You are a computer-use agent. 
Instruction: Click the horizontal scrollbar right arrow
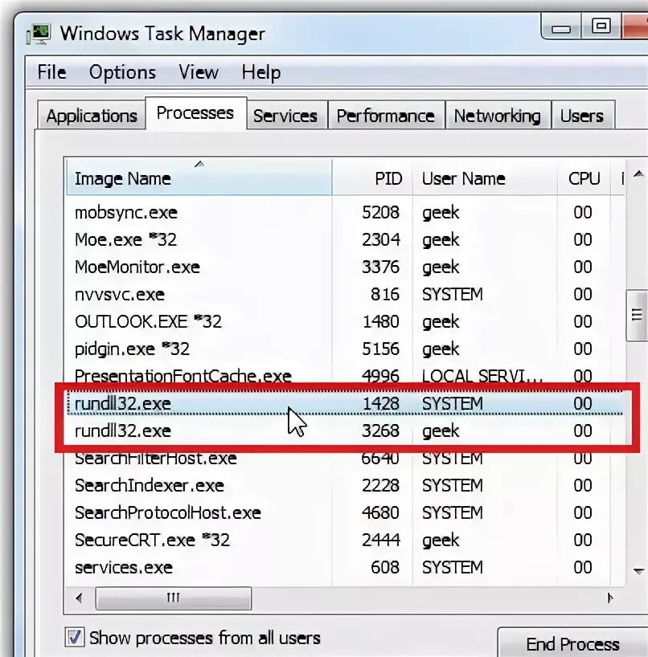(x=611, y=598)
